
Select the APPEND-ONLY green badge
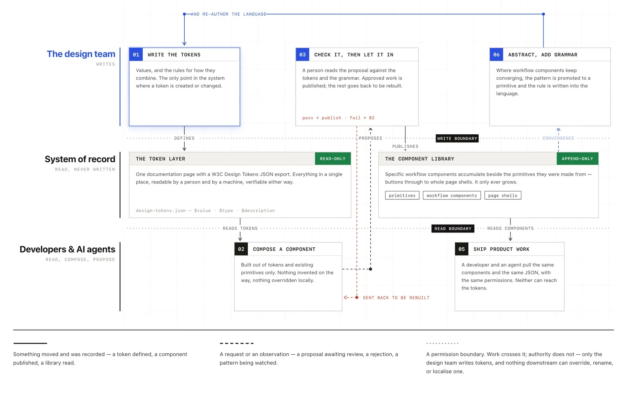tap(577, 159)
